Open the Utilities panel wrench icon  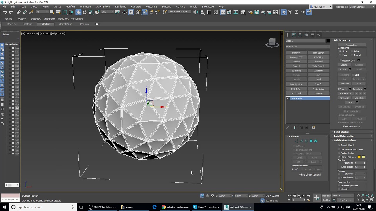point(319,35)
